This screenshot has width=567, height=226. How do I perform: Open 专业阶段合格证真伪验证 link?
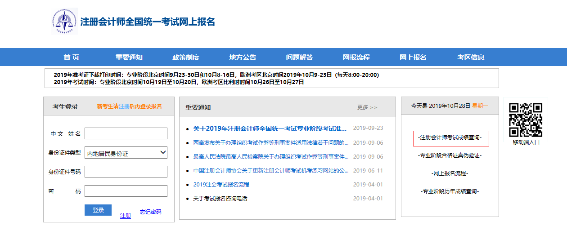(x=450, y=155)
